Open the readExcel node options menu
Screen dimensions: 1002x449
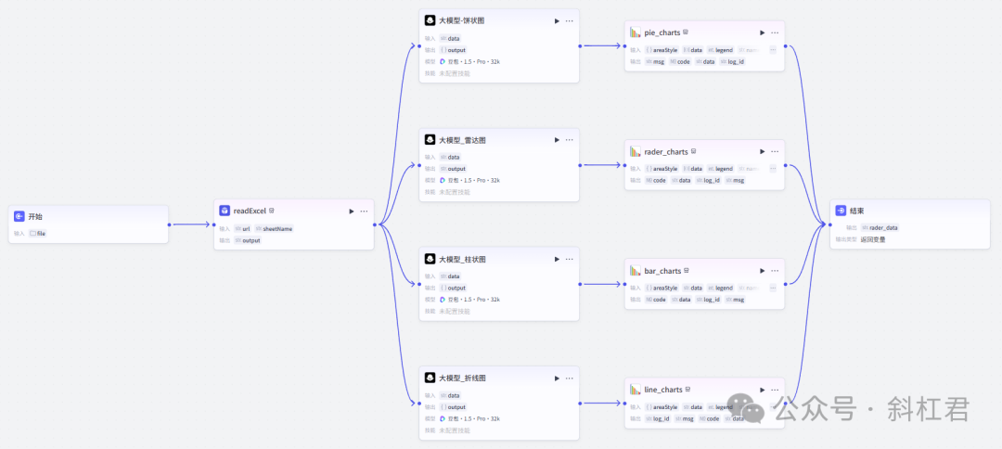(364, 211)
